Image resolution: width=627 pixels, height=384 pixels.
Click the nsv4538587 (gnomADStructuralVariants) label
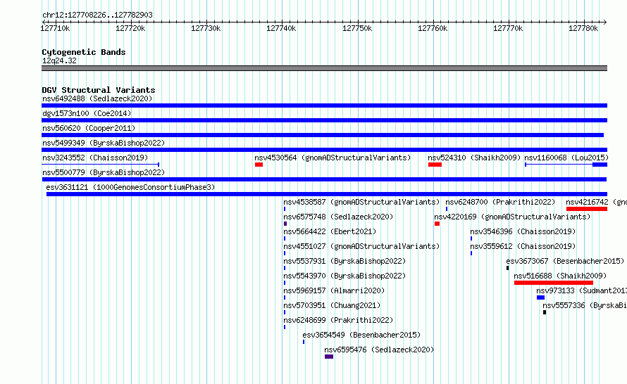pos(361,202)
